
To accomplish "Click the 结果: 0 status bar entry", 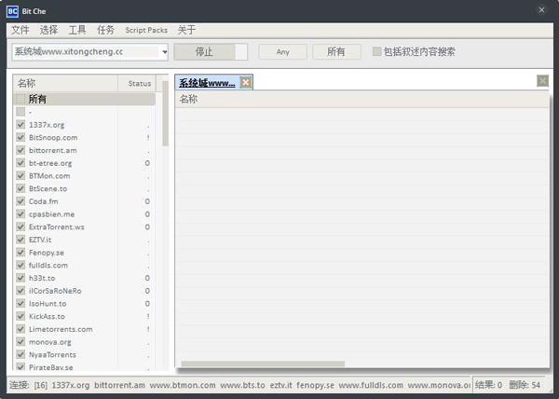I will tap(488, 385).
